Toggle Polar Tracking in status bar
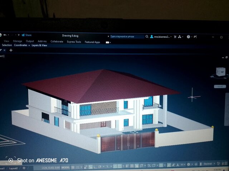Viewport: 229px width, 171px height. (100, 167)
